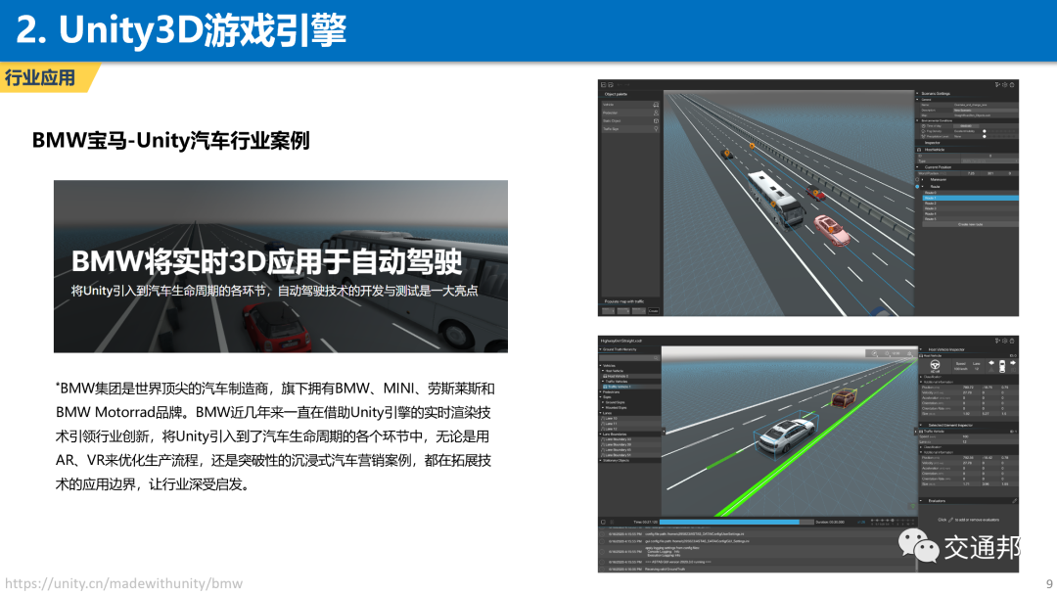
Task: Click the Traffic Sign pin icon in palette
Action: [656, 129]
